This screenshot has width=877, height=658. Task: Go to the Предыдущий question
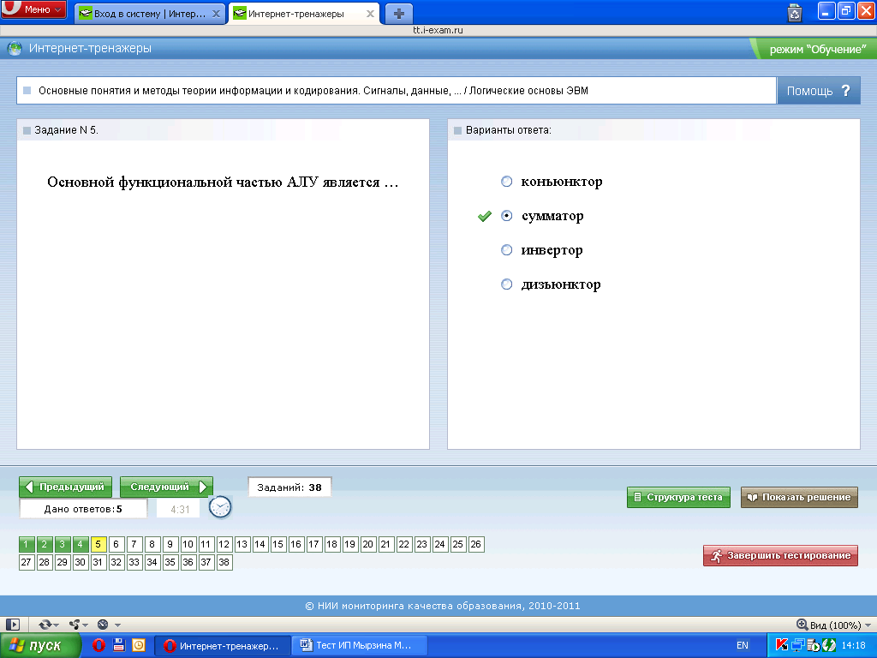coord(65,487)
